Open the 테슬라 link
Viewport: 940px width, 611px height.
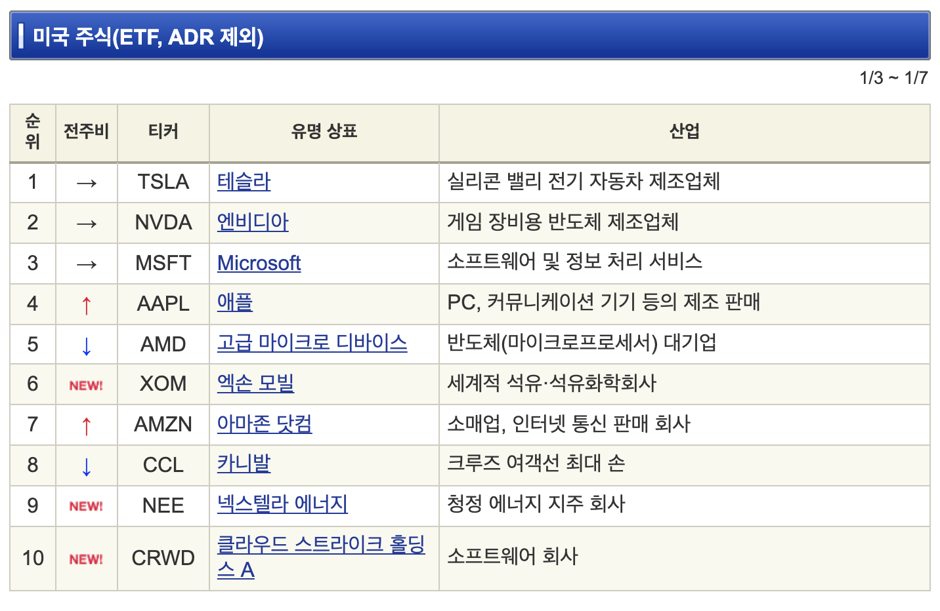point(244,182)
